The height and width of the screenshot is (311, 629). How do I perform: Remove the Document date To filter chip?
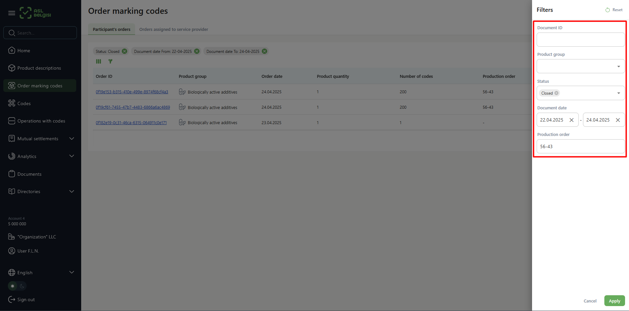point(265,51)
